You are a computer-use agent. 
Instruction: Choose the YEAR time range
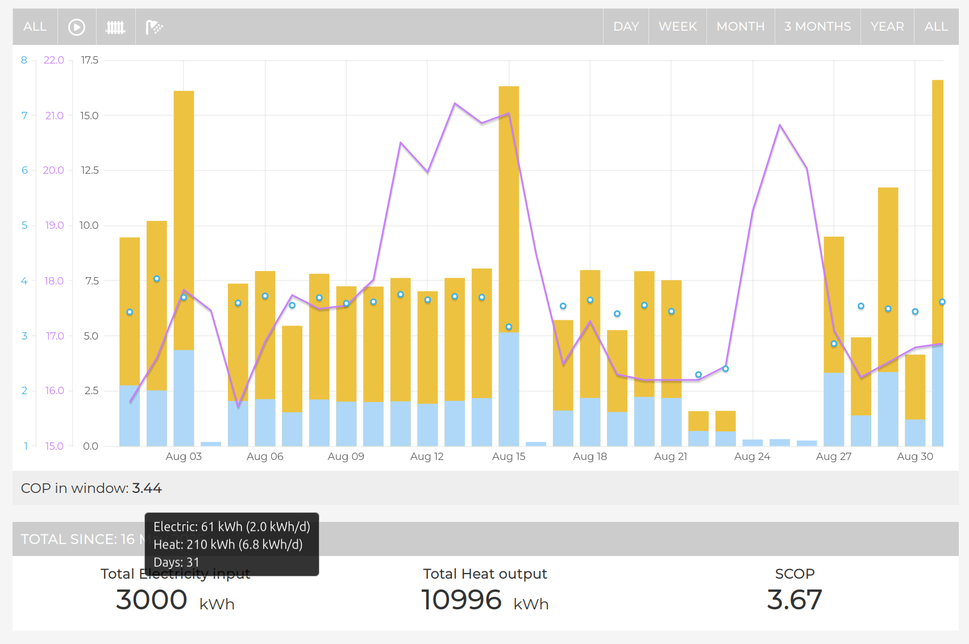887,27
